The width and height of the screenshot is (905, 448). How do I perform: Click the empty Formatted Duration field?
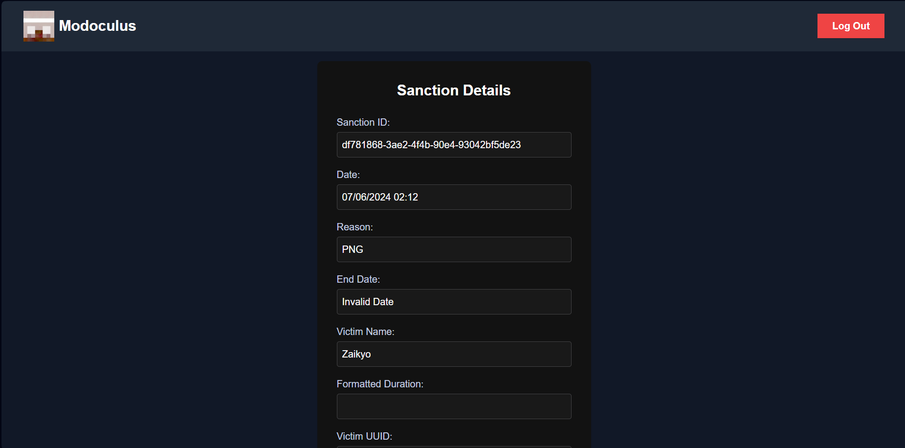point(453,406)
